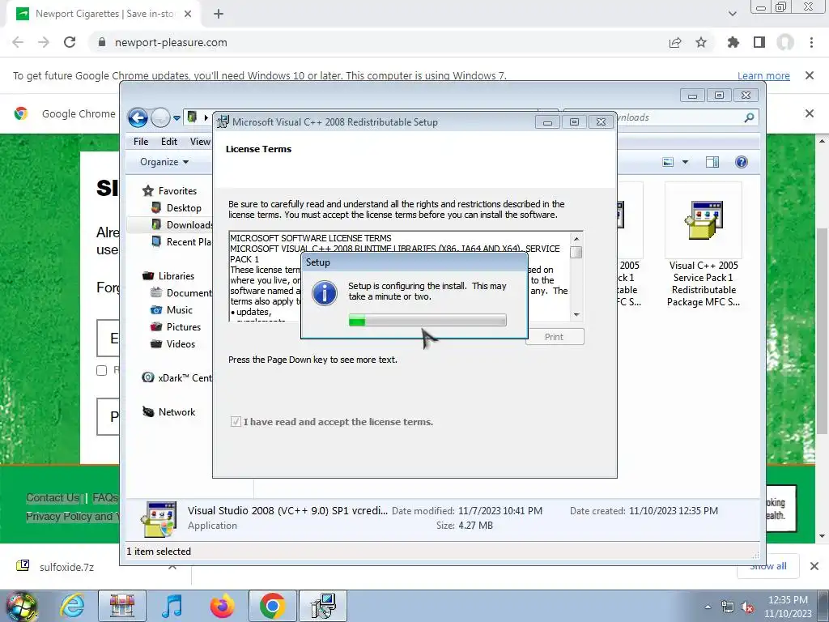Open Explorer help question mark
This screenshot has width=829, height=622.
tap(742, 162)
